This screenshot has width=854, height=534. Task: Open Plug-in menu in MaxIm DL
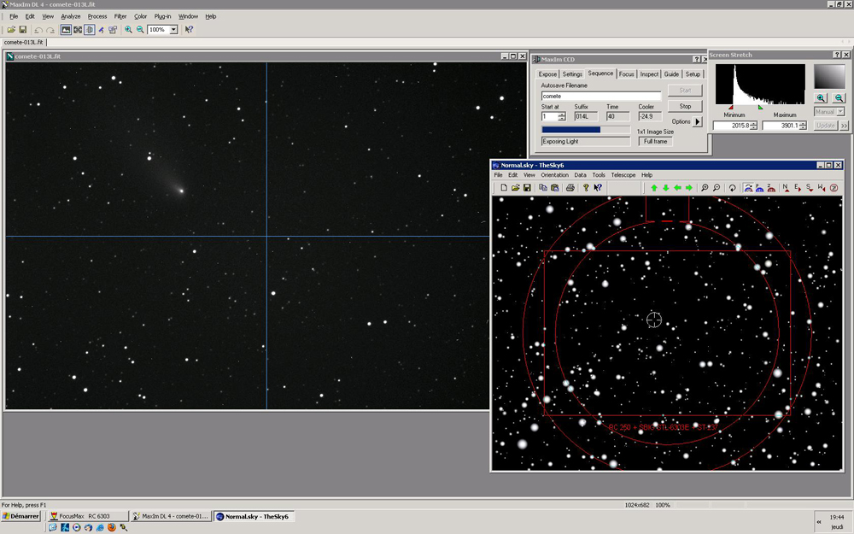coord(162,16)
